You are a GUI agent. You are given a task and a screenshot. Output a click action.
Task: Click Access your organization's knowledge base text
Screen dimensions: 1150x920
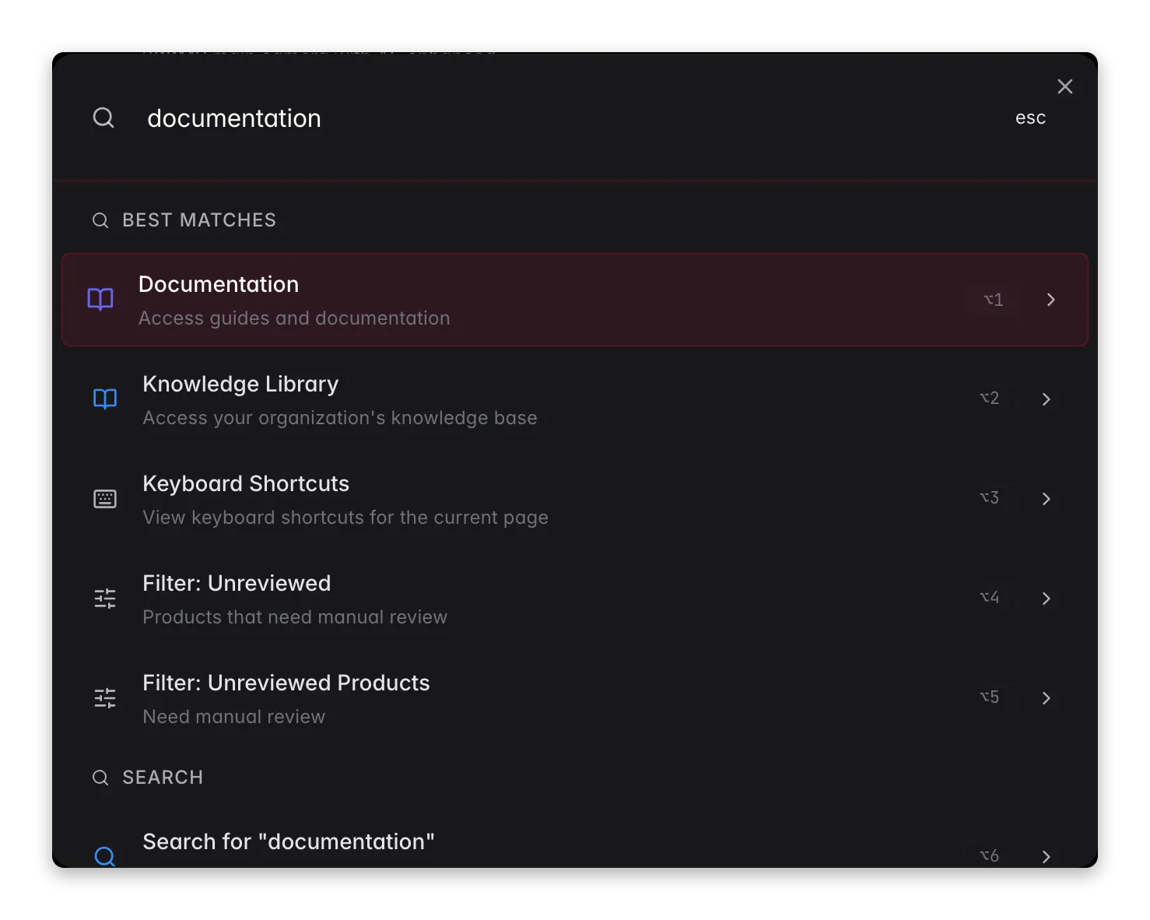(x=340, y=418)
